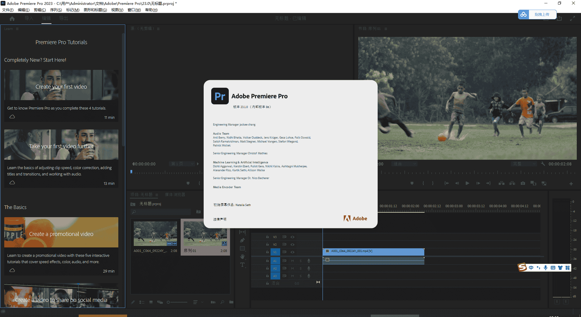This screenshot has height=317, width=581.
Task: Expand the sort icons dropdown arrow in Project panel
Action: coord(202,302)
